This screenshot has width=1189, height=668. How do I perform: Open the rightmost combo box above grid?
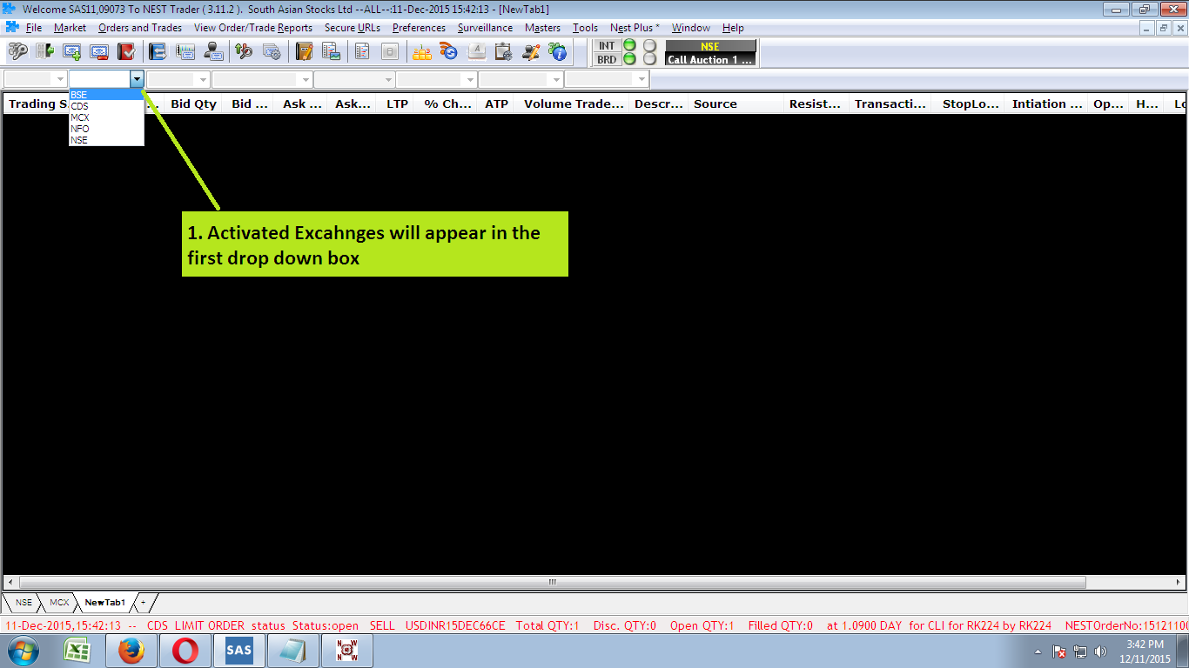pyautogui.click(x=607, y=79)
